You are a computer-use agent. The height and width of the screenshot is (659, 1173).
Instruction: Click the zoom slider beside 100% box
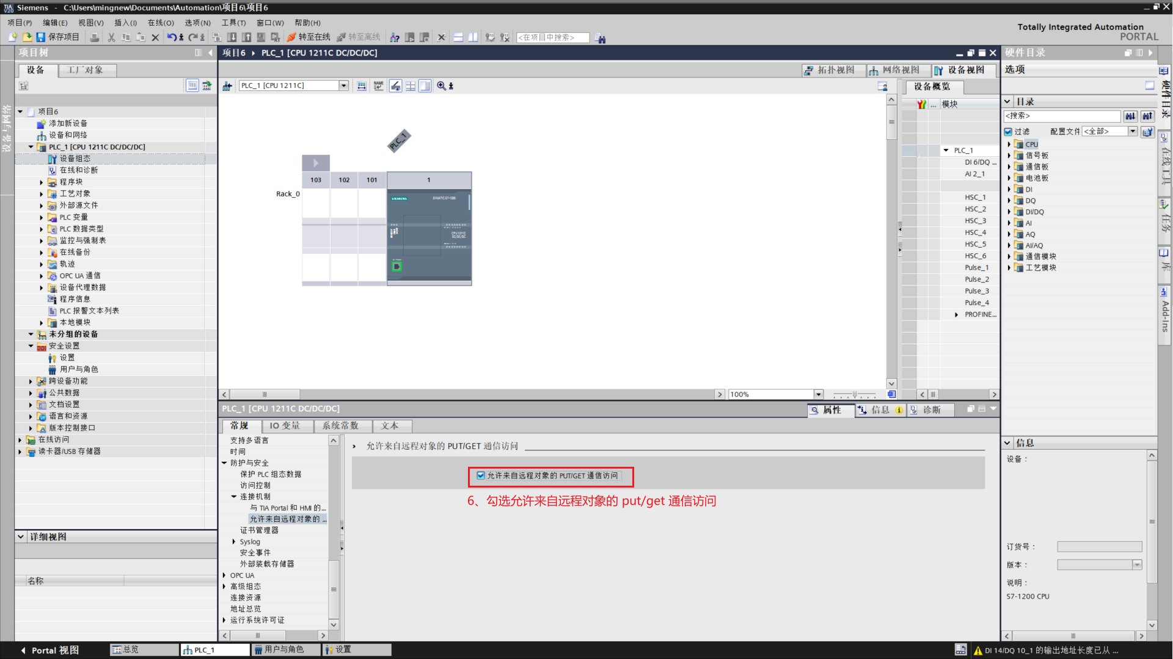pyautogui.click(x=855, y=395)
